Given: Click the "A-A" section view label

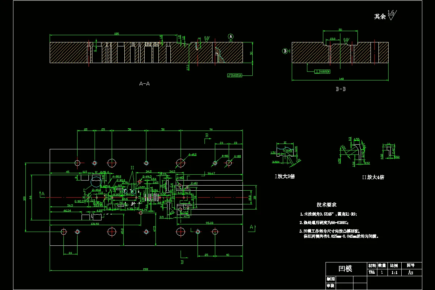Looking at the screenshot, I should (144, 84).
